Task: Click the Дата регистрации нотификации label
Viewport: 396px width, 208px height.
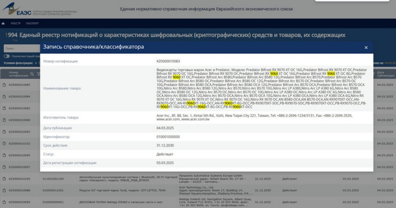Action: pyautogui.click(x=70, y=163)
